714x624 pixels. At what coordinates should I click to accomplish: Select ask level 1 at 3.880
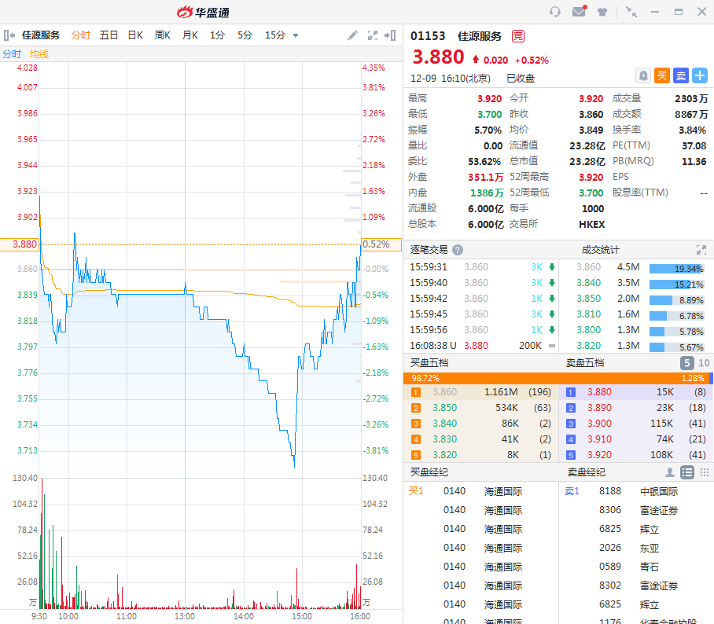coord(635,392)
